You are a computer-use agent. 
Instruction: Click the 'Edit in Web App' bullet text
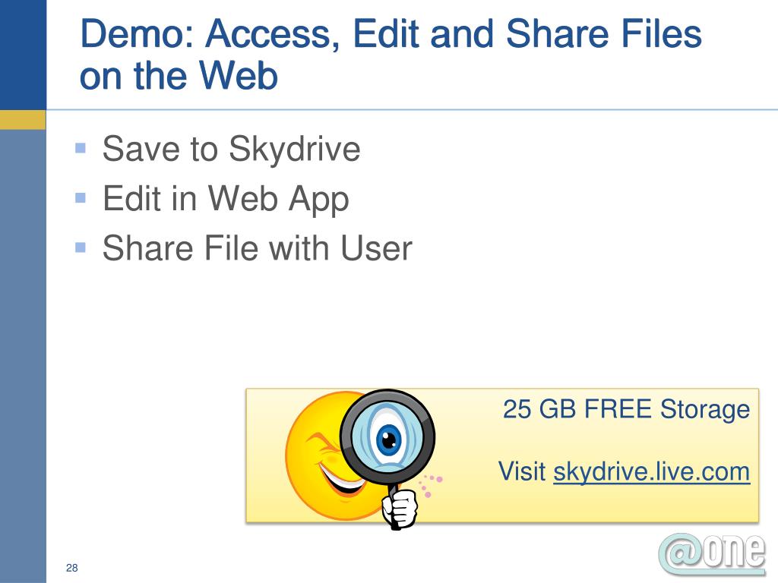(226, 200)
